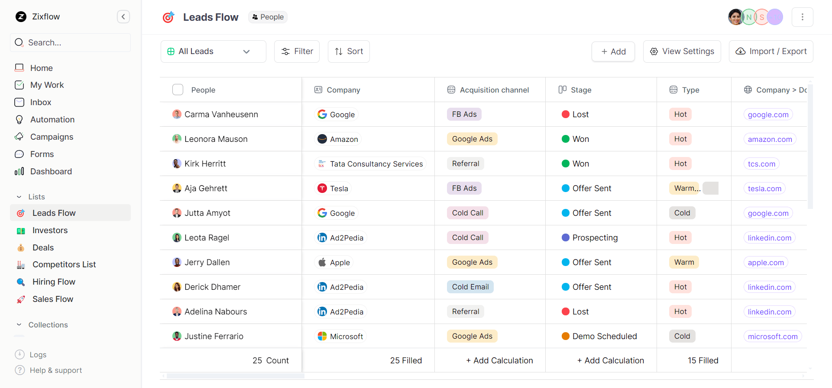Open Automation from the sidebar

point(52,119)
